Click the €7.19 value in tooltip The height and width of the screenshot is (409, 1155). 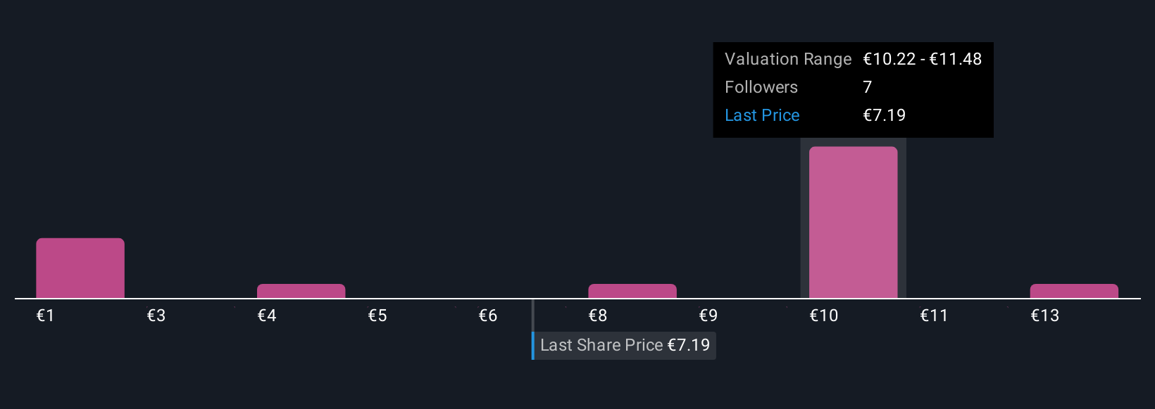click(x=885, y=115)
